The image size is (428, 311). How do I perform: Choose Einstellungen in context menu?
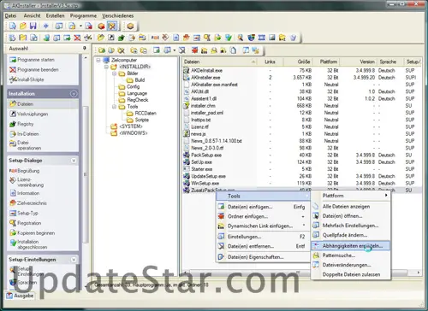tap(263, 237)
